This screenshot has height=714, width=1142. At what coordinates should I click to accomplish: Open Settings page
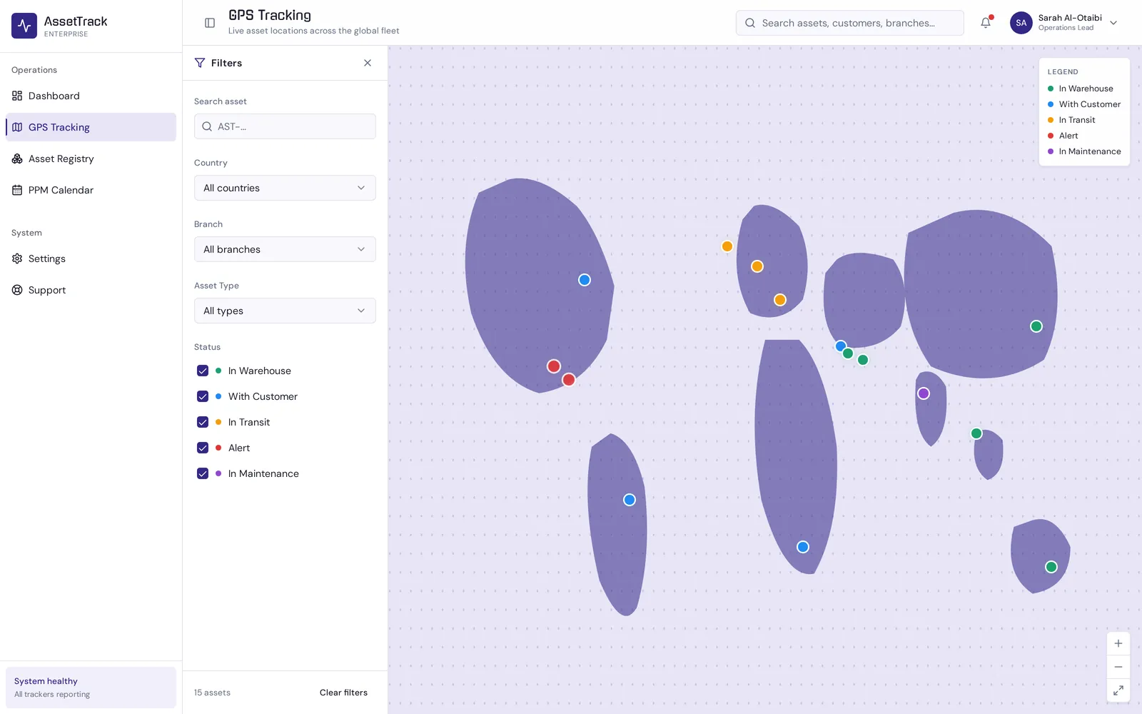pyautogui.click(x=91, y=258)
